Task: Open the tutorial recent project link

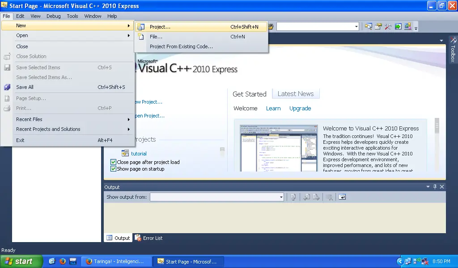Action: coord(139,154)
